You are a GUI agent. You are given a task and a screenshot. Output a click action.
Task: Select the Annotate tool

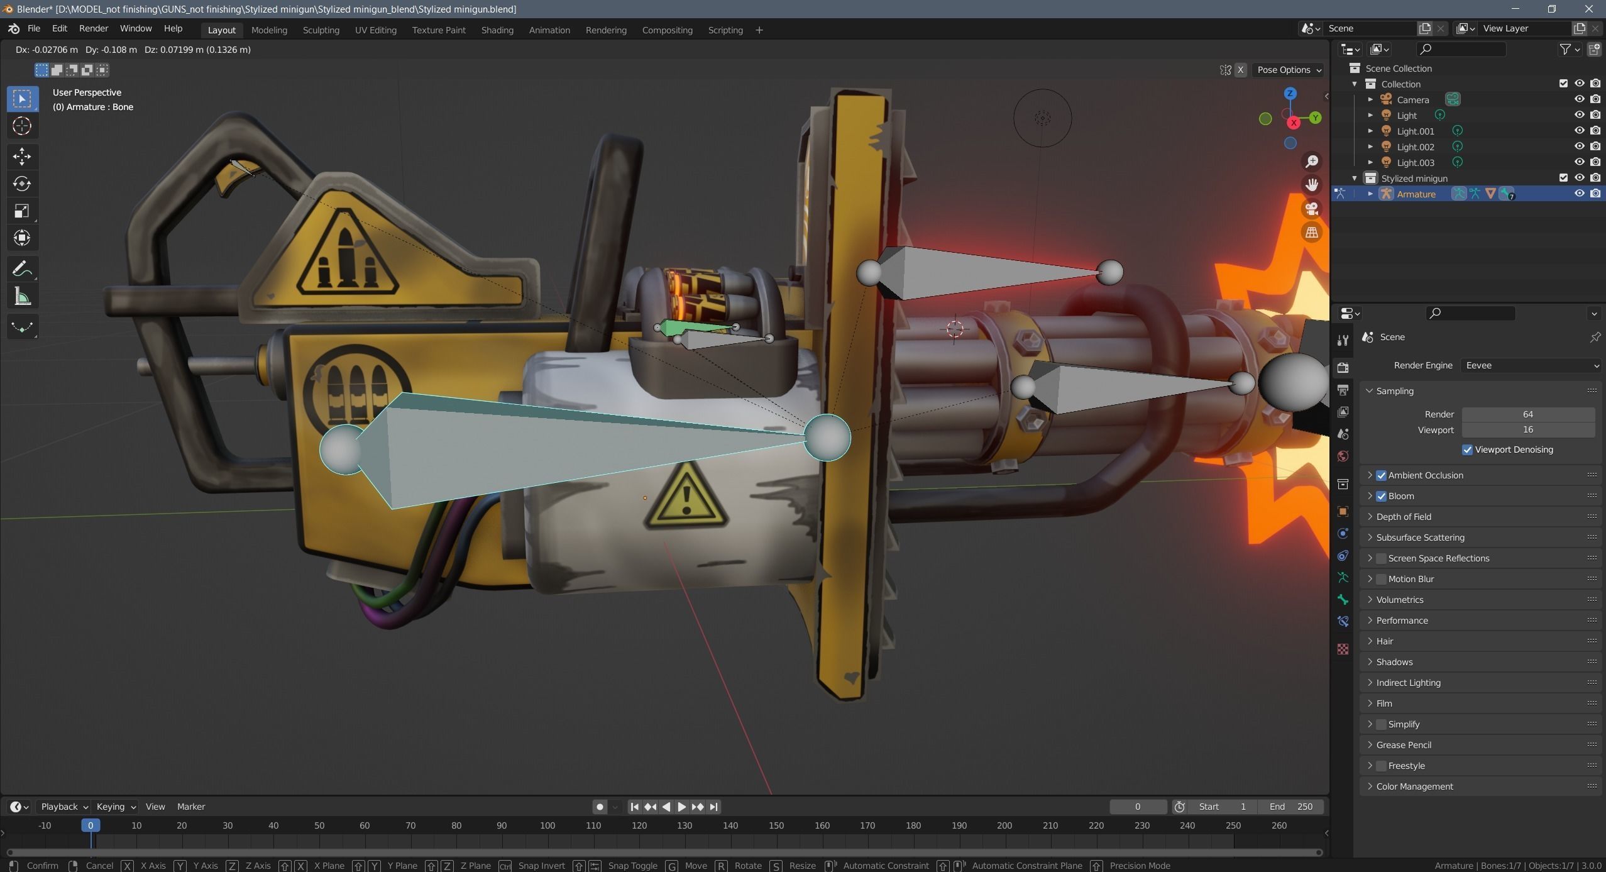(x=22, y=269)
